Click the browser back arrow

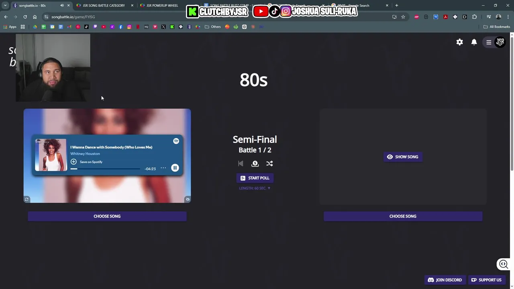[6, 17]
